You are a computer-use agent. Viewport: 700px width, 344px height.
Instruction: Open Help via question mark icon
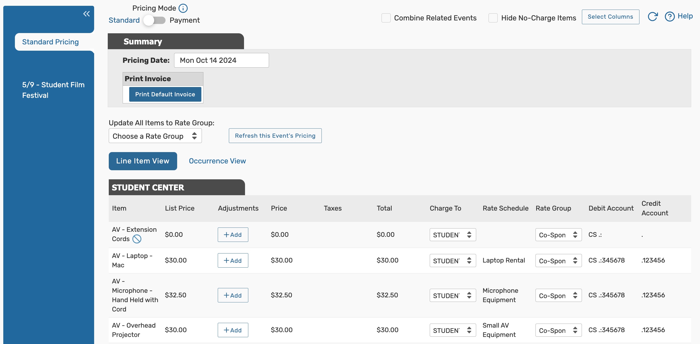pyautogui.click(x=669, y=17)
